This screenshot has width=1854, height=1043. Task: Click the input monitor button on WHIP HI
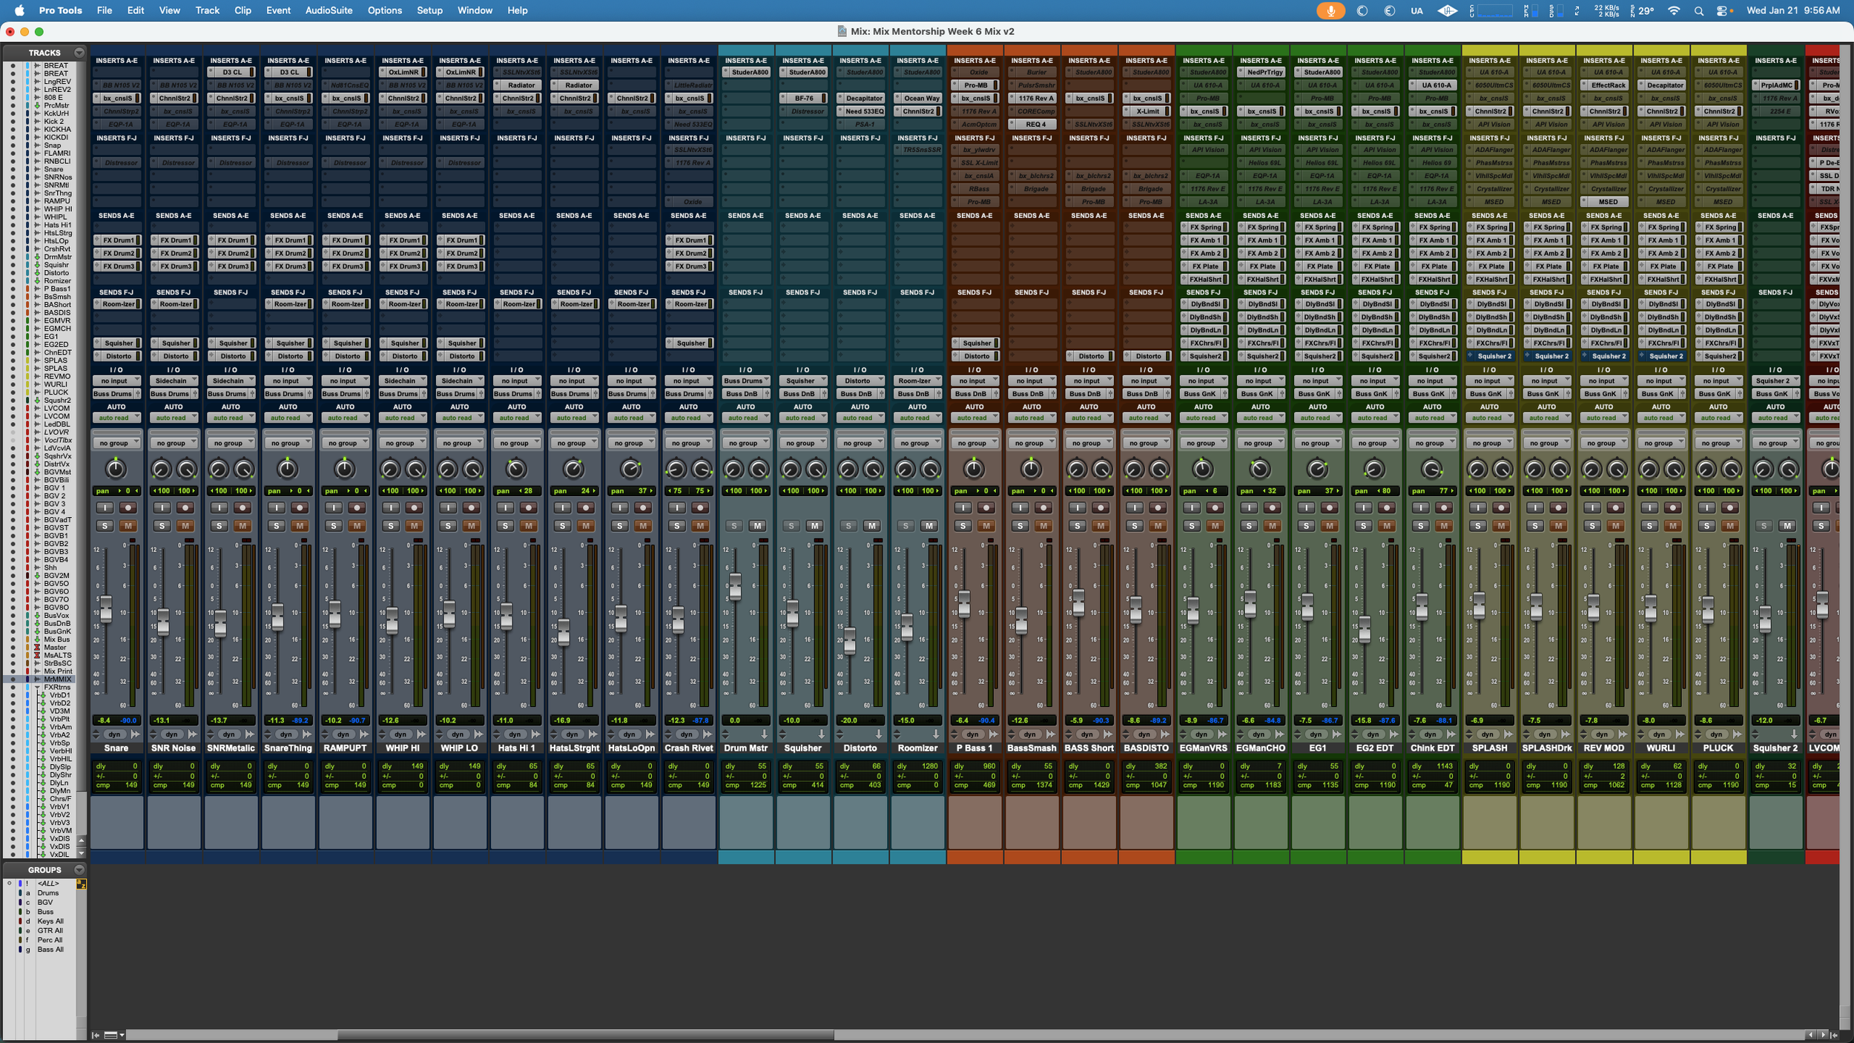coord(391,508)
